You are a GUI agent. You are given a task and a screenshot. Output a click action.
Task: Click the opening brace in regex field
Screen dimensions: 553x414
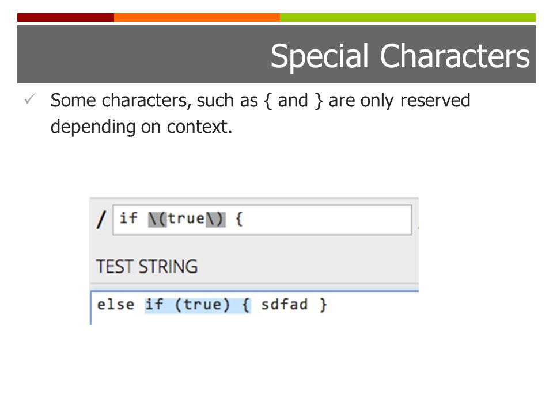[238, 218]
